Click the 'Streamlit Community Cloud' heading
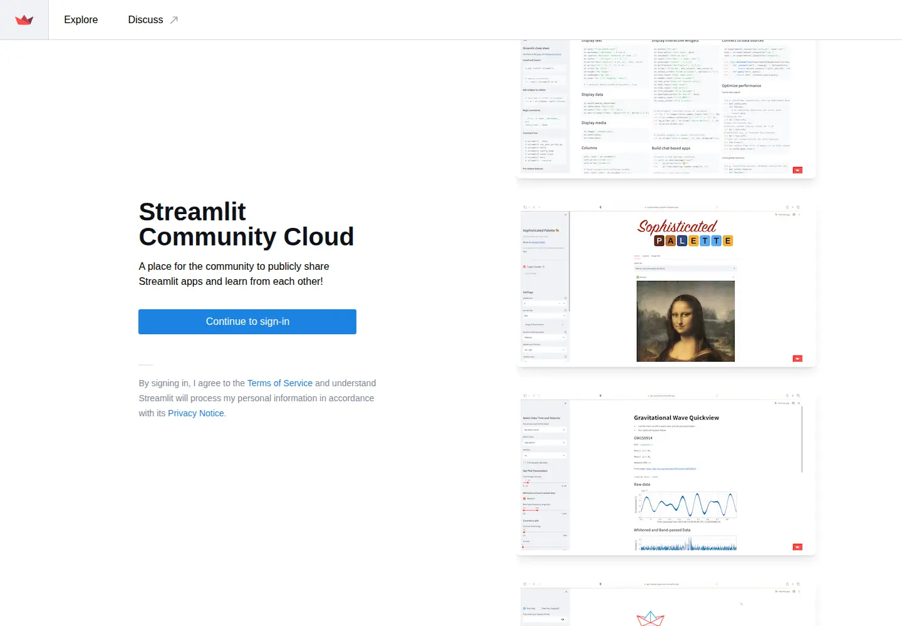Image resolution: width=902 pixels, height=626 pixels. [246, 224]
